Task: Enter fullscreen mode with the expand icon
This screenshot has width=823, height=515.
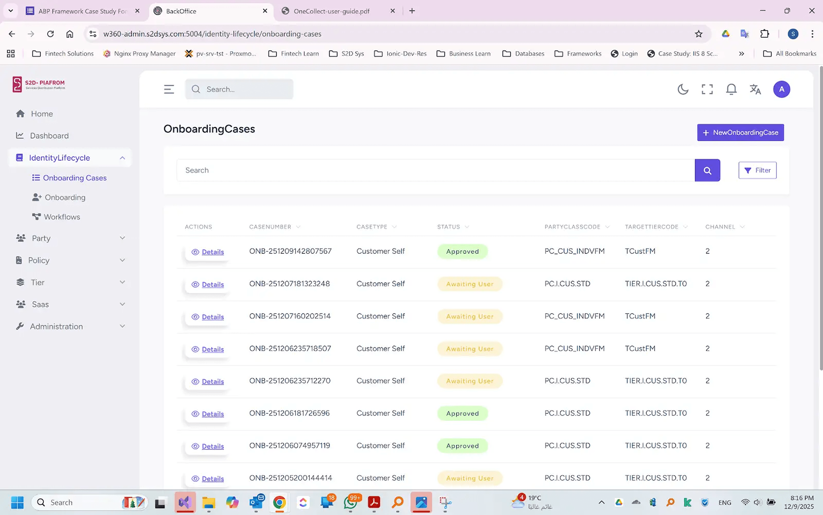Action: click(707, 89)
